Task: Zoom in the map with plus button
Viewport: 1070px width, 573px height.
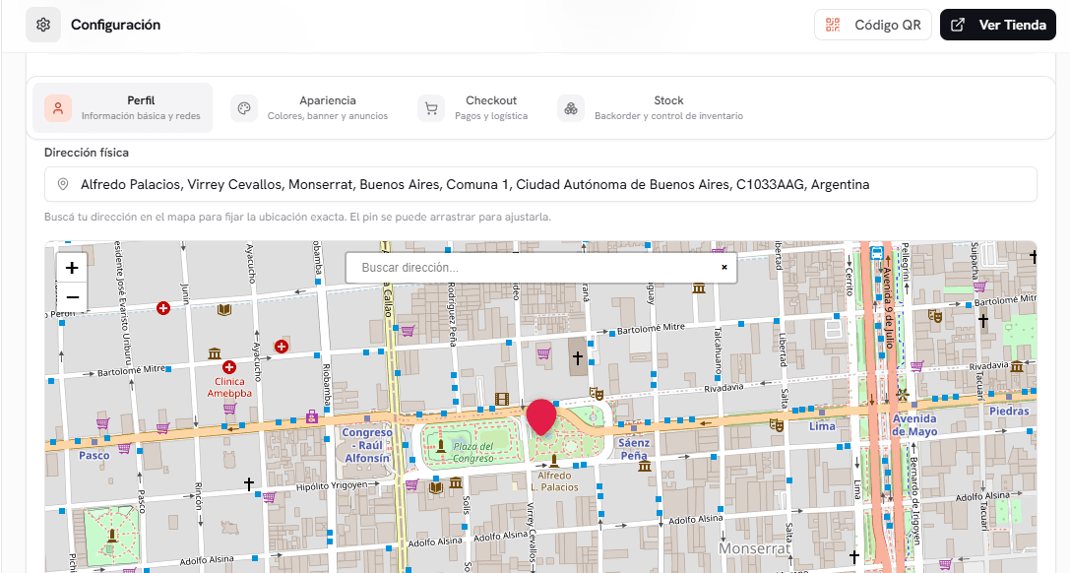Action: (x=72, y=268)
